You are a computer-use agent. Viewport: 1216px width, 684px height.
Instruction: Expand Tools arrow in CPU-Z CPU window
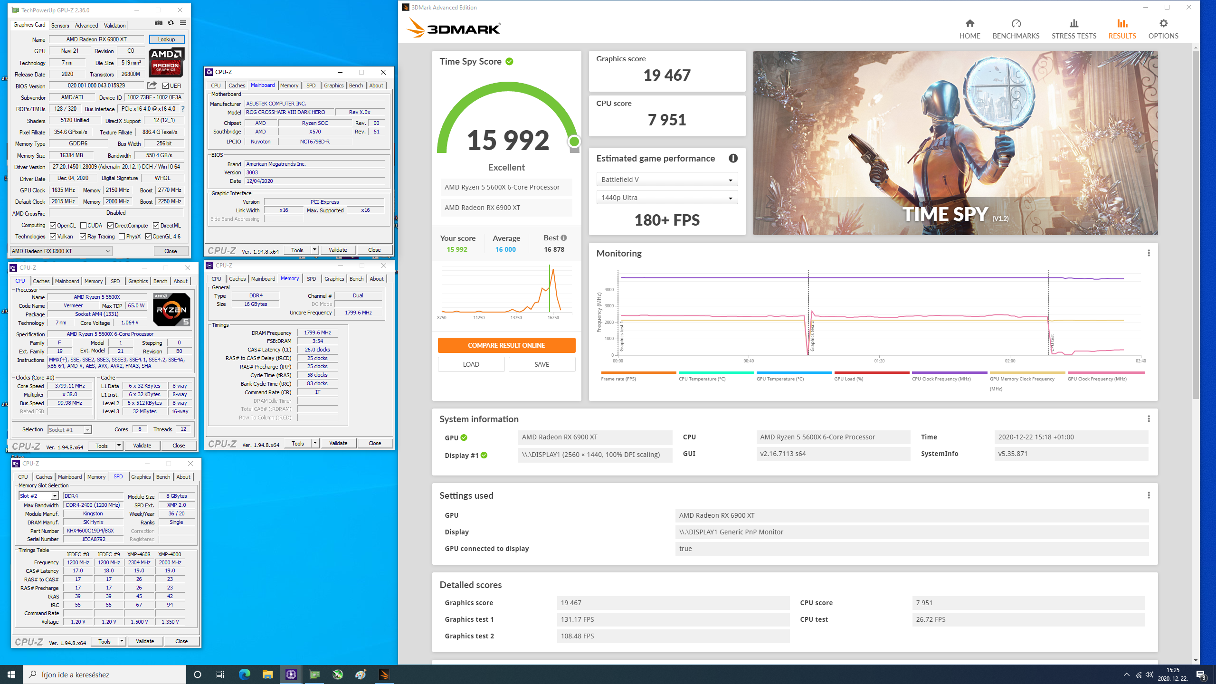[119, 446]
